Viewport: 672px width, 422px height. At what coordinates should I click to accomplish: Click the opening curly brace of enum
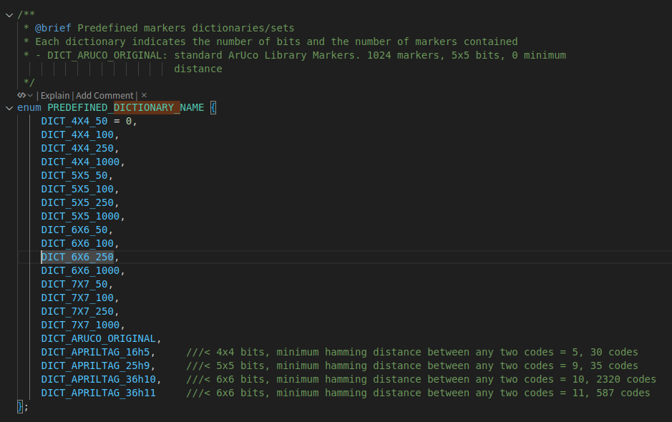pos(213,108)
